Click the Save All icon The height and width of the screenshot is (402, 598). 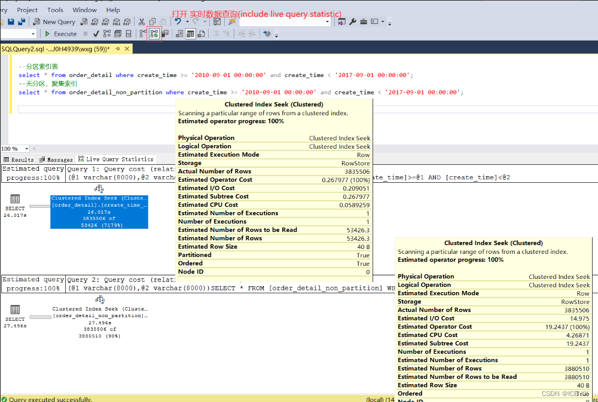(22, 22)
